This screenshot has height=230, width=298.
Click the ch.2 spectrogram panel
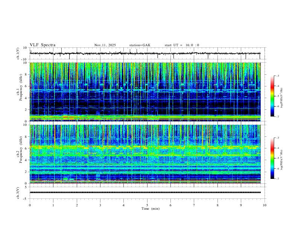click(x=145, y=154)
